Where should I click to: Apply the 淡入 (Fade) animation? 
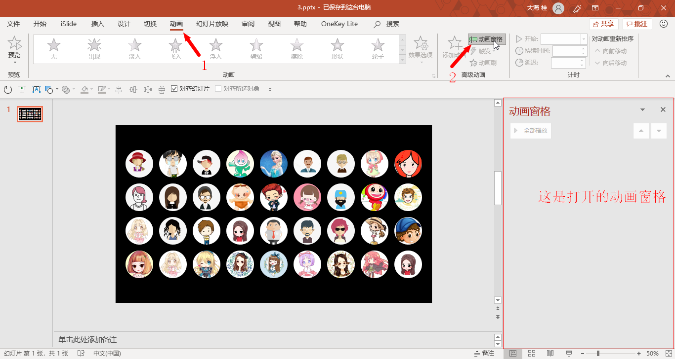coord(134,49)
